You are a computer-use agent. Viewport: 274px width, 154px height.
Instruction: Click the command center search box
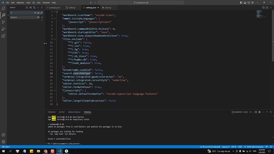(x=141, y=3)
